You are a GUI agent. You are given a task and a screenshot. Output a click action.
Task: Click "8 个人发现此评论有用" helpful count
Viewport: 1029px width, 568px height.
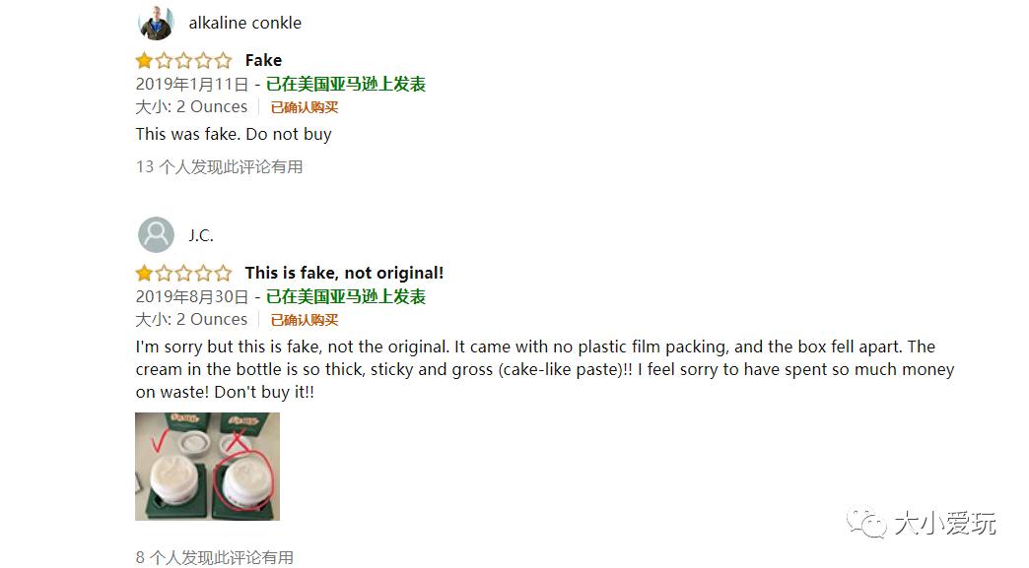[214, 557]
